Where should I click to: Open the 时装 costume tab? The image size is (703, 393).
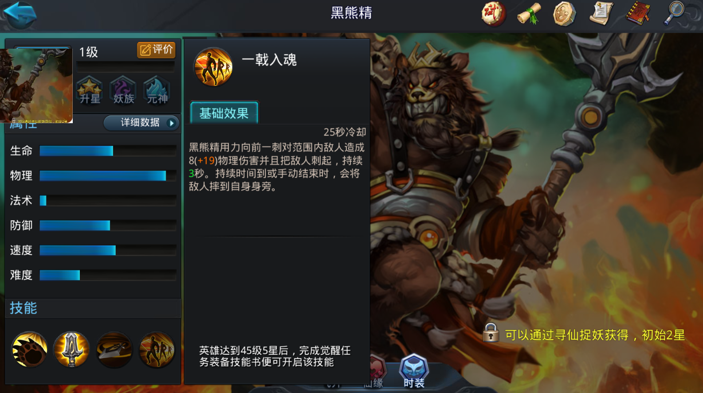(x=414, y=372)
